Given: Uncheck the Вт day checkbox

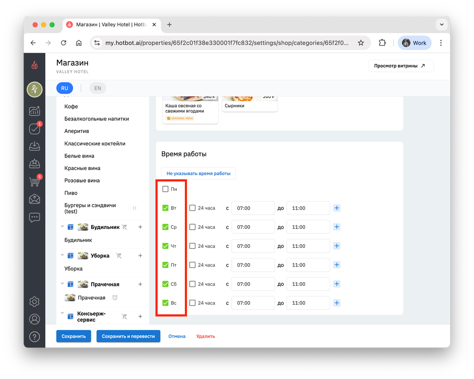Looking at the screenshot, I should (165, 208).
